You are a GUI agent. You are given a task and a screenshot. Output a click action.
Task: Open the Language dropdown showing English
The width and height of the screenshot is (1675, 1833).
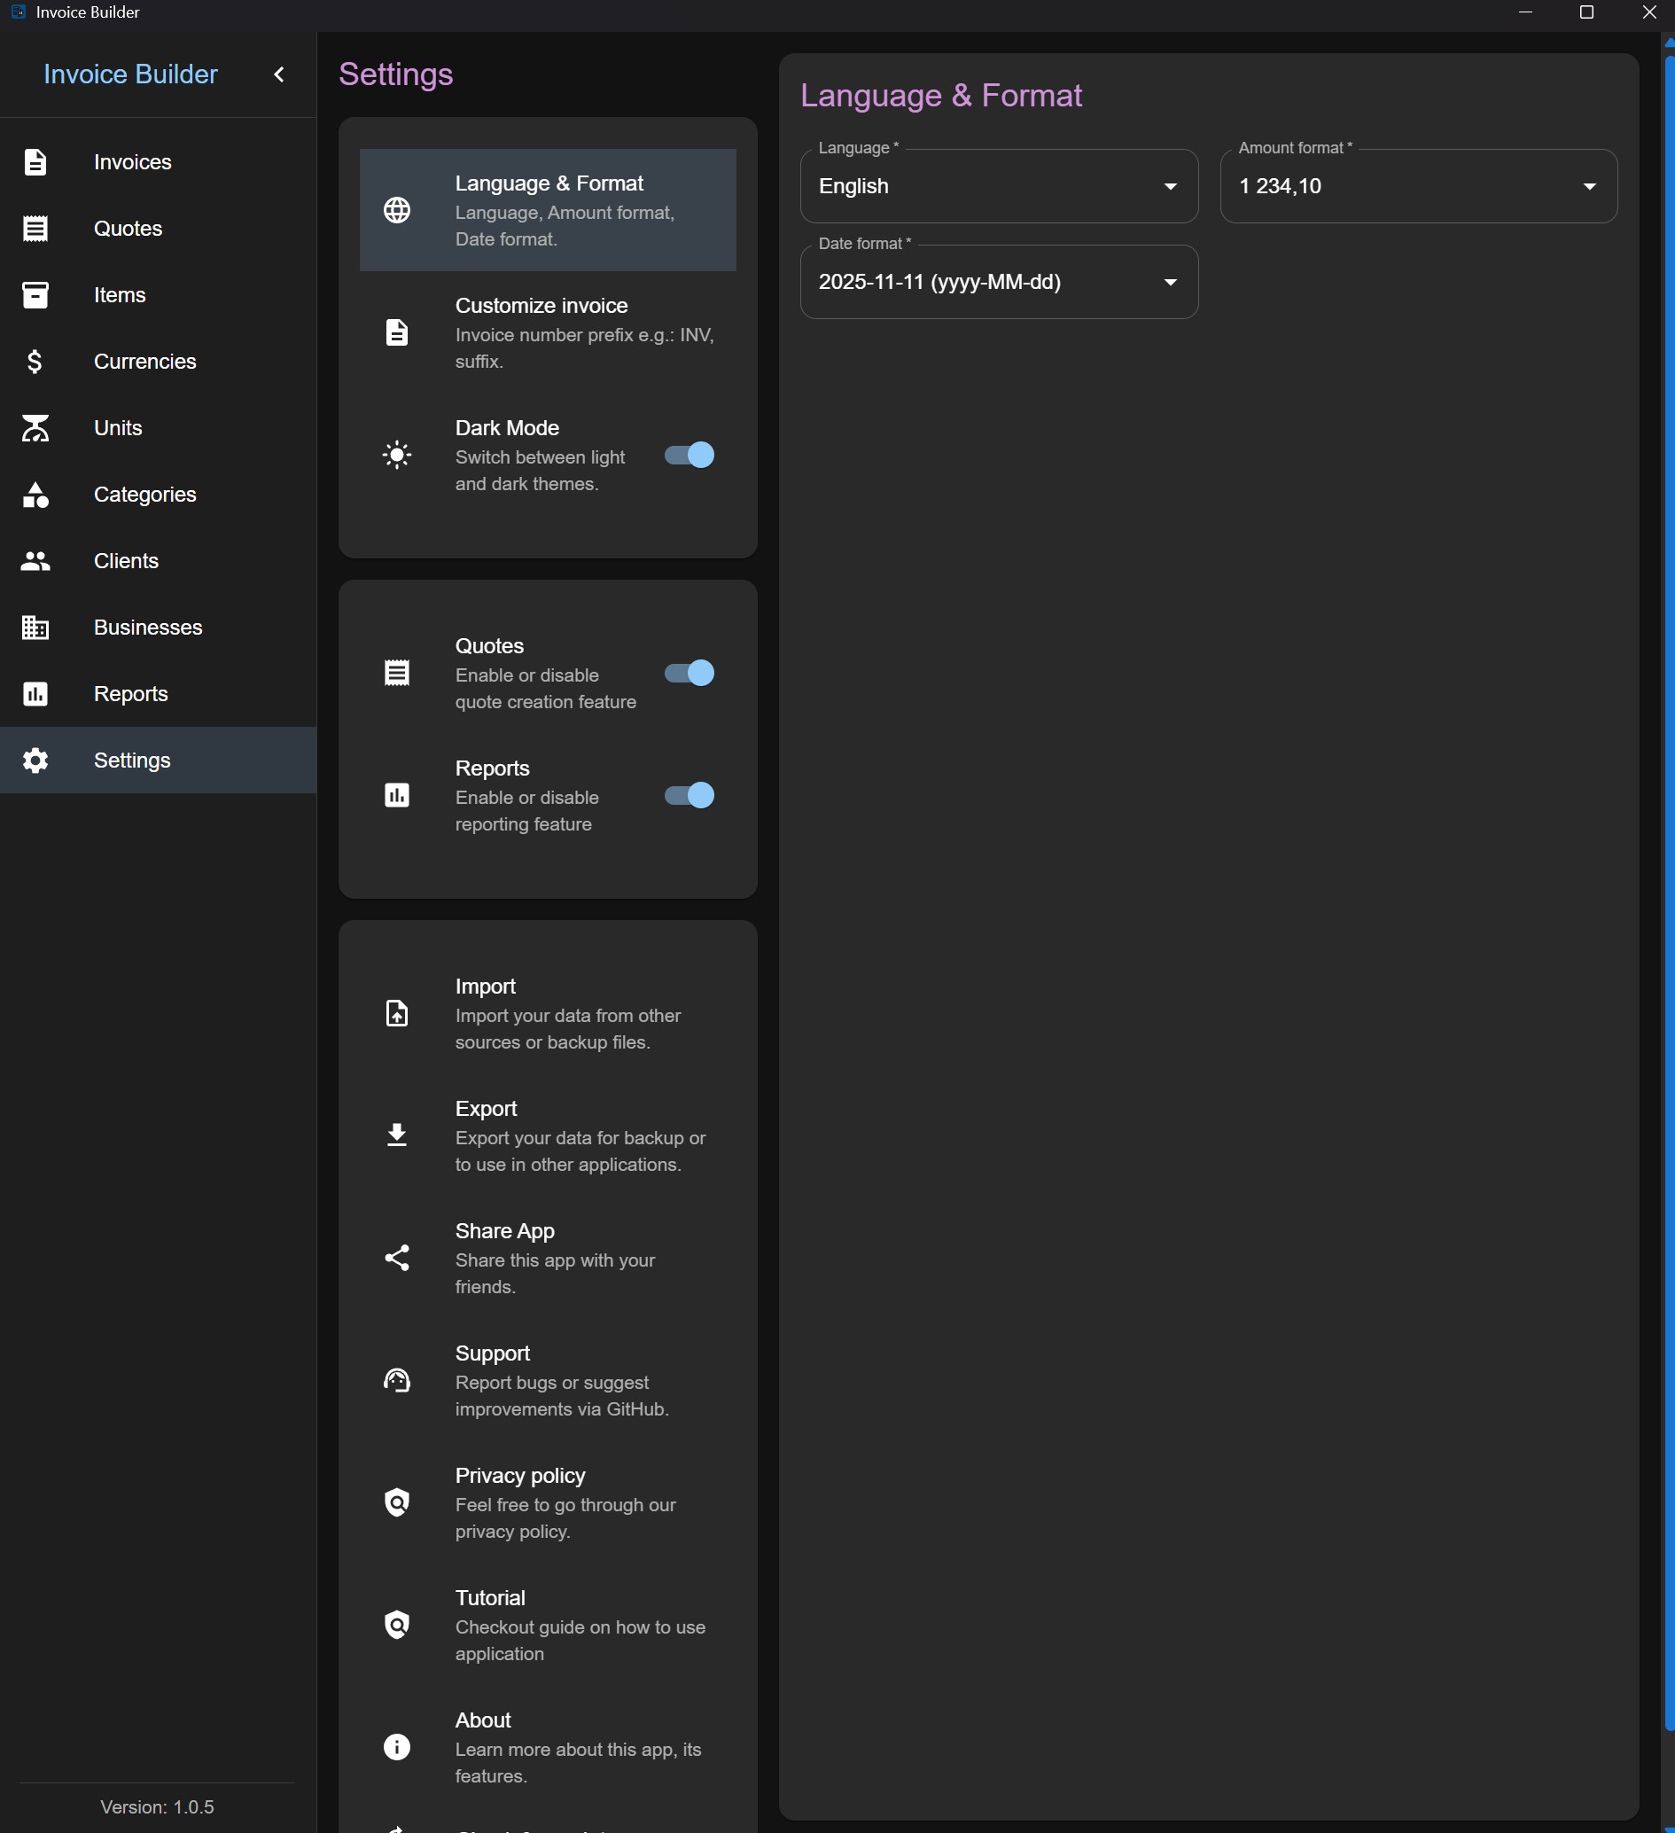(x=999, y=186)
